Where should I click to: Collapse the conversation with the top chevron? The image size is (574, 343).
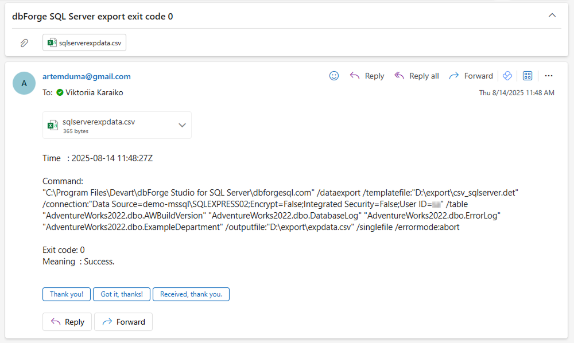tap(552, 15)
